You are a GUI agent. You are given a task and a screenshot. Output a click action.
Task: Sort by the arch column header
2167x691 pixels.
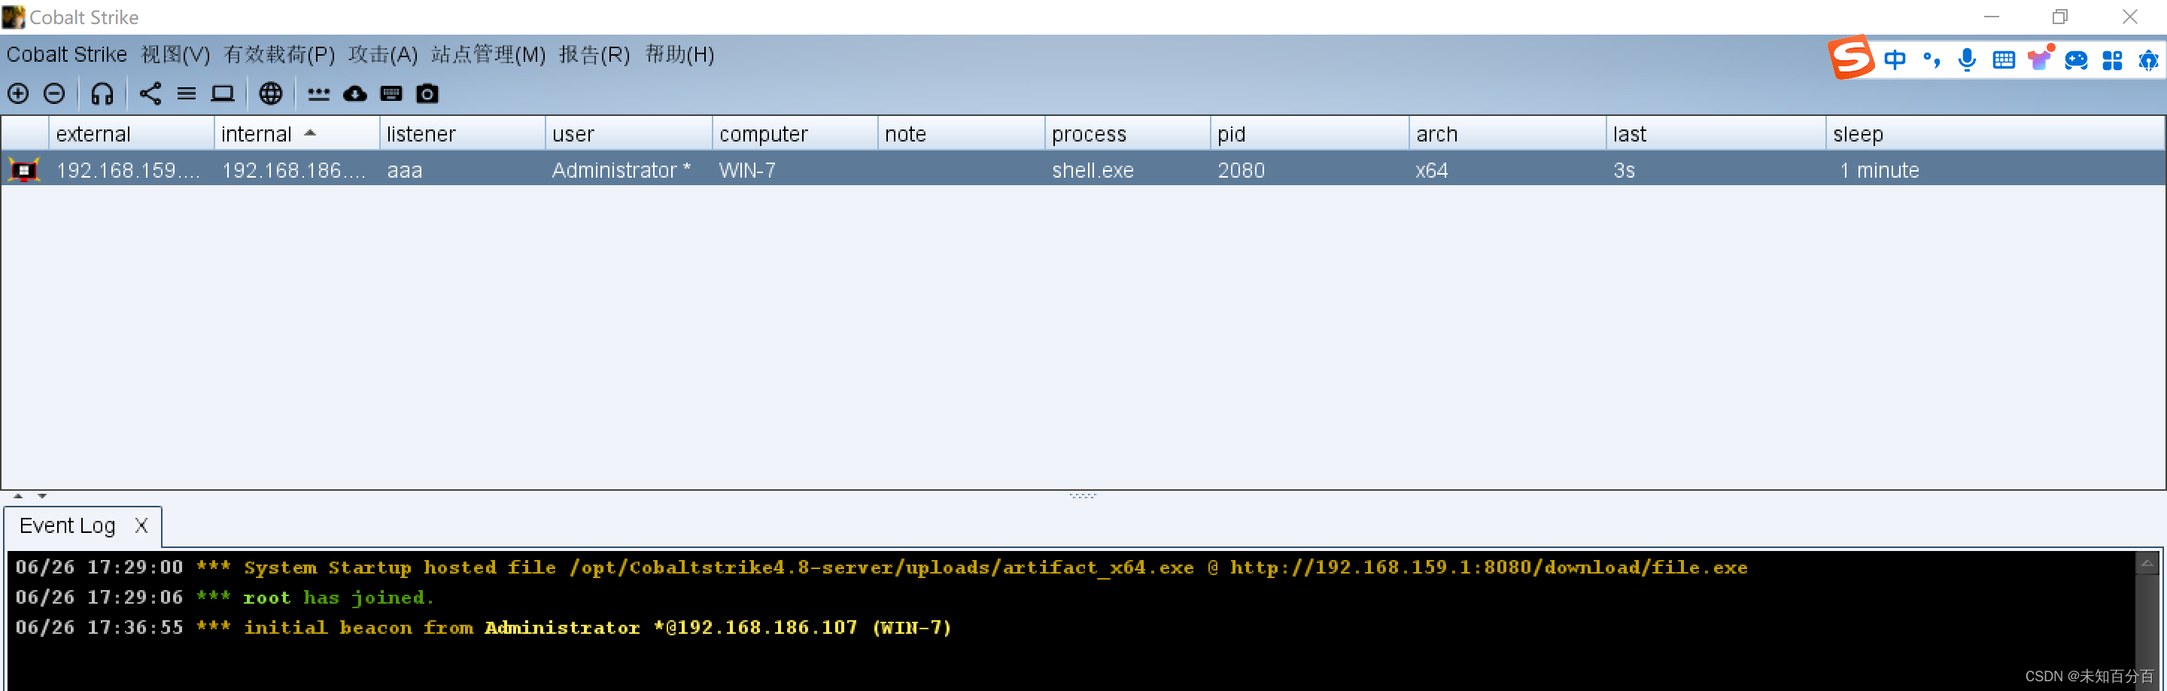1507,134
